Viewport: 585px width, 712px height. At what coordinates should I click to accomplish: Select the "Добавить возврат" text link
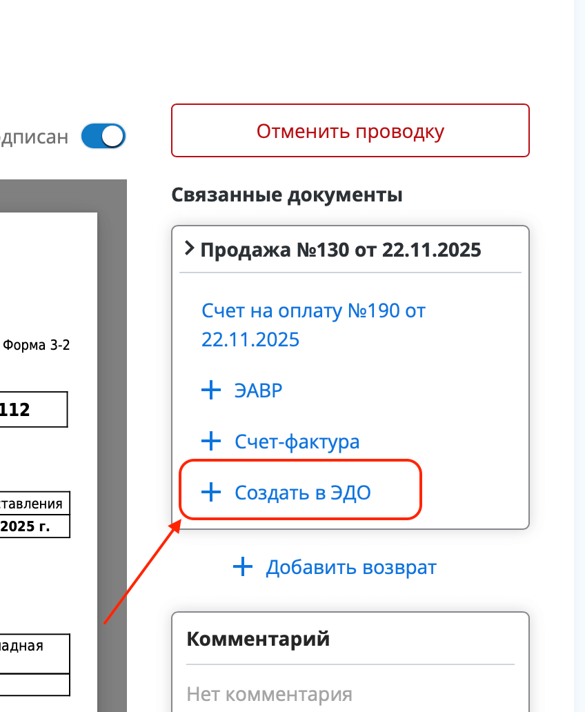point(351,568)
